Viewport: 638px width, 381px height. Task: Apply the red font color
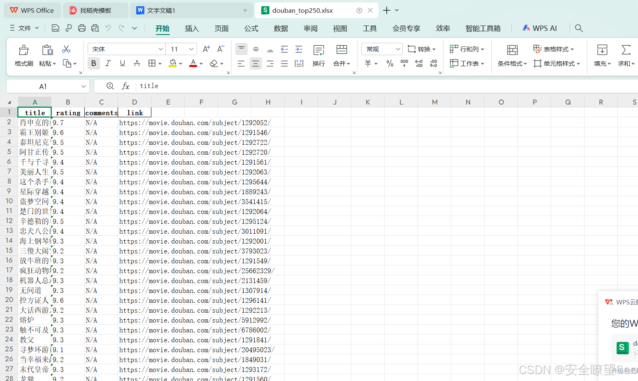(193, 63)
